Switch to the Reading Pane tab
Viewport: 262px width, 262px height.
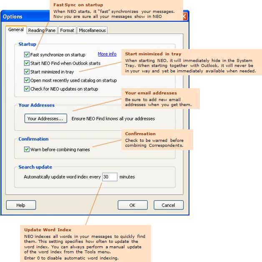pos(42,30)
